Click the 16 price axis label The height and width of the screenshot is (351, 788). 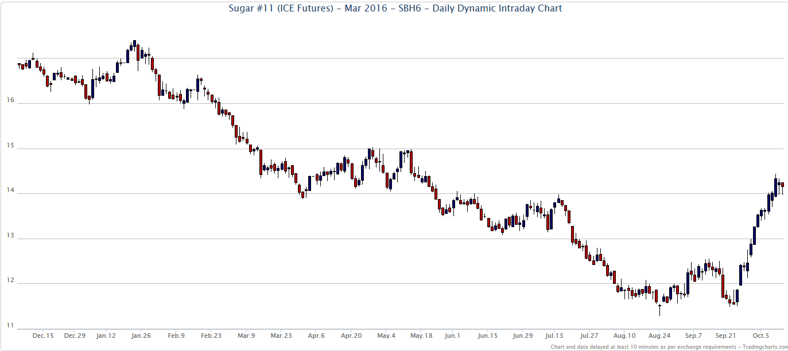point(10,100)
